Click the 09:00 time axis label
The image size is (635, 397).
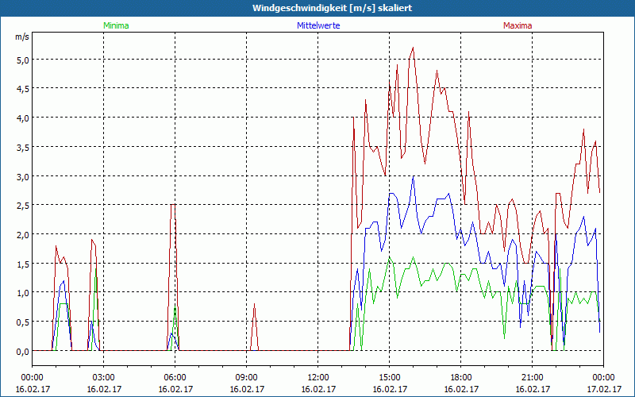click(247, 378)
